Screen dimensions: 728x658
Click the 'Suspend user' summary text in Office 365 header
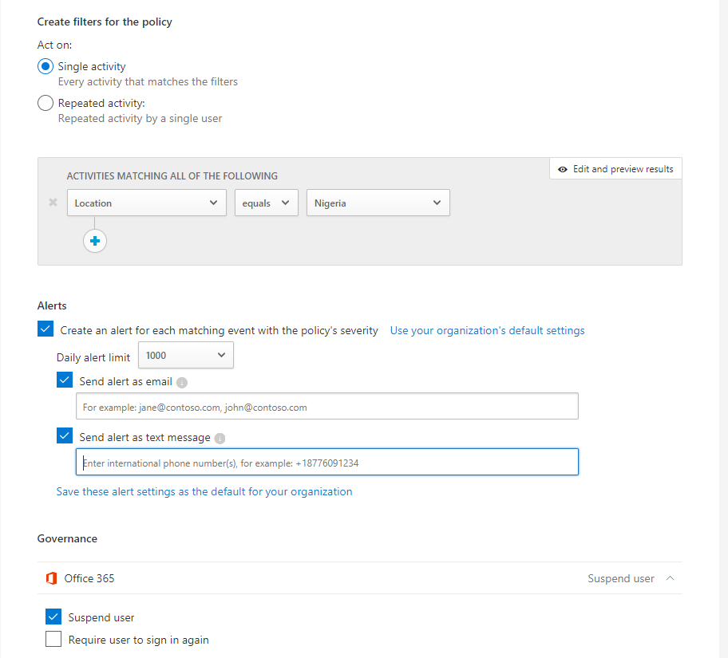click(x=621, y=578)
